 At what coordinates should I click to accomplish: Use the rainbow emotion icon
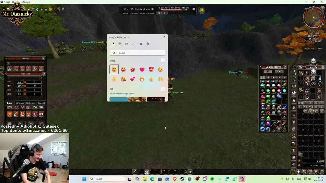(x=16, y=114)
